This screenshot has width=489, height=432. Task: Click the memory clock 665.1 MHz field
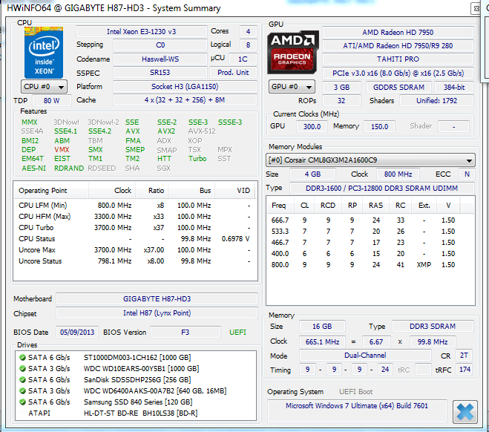[x=322, y=342]
